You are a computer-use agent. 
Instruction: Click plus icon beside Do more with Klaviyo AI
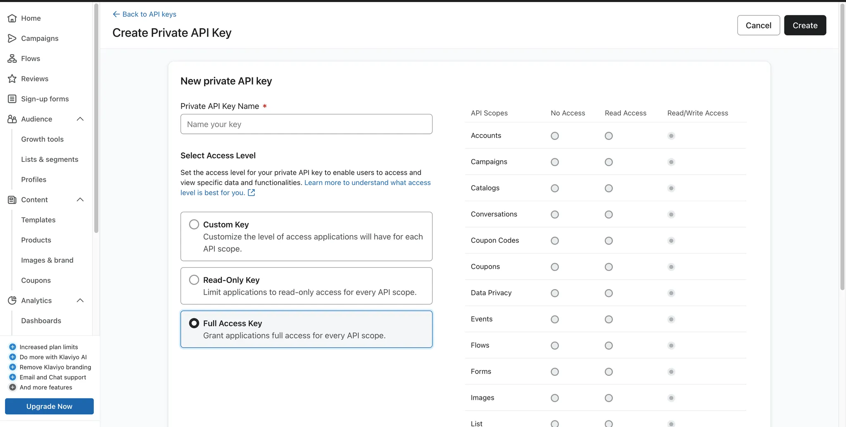point(12,357)
